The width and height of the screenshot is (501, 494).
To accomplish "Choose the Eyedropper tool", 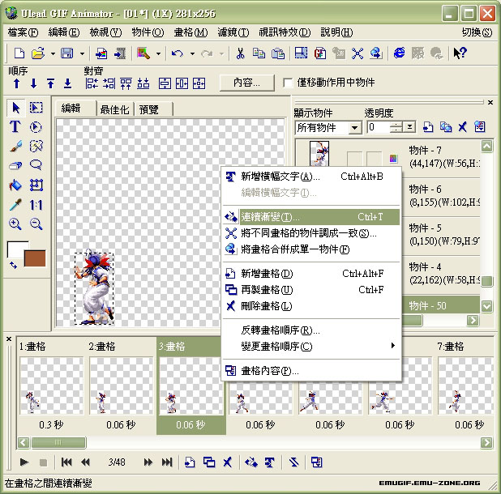I will pos(15,205).
